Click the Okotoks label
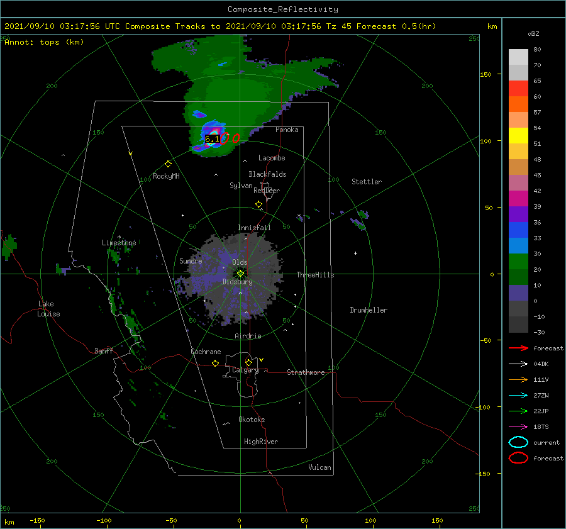The width and height of the screenshot is (566, 529). point(252,420)
